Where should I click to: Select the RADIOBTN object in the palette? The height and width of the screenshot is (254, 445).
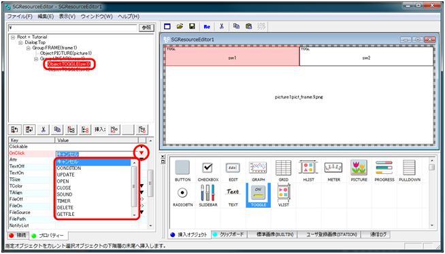(x=182, y=196)
